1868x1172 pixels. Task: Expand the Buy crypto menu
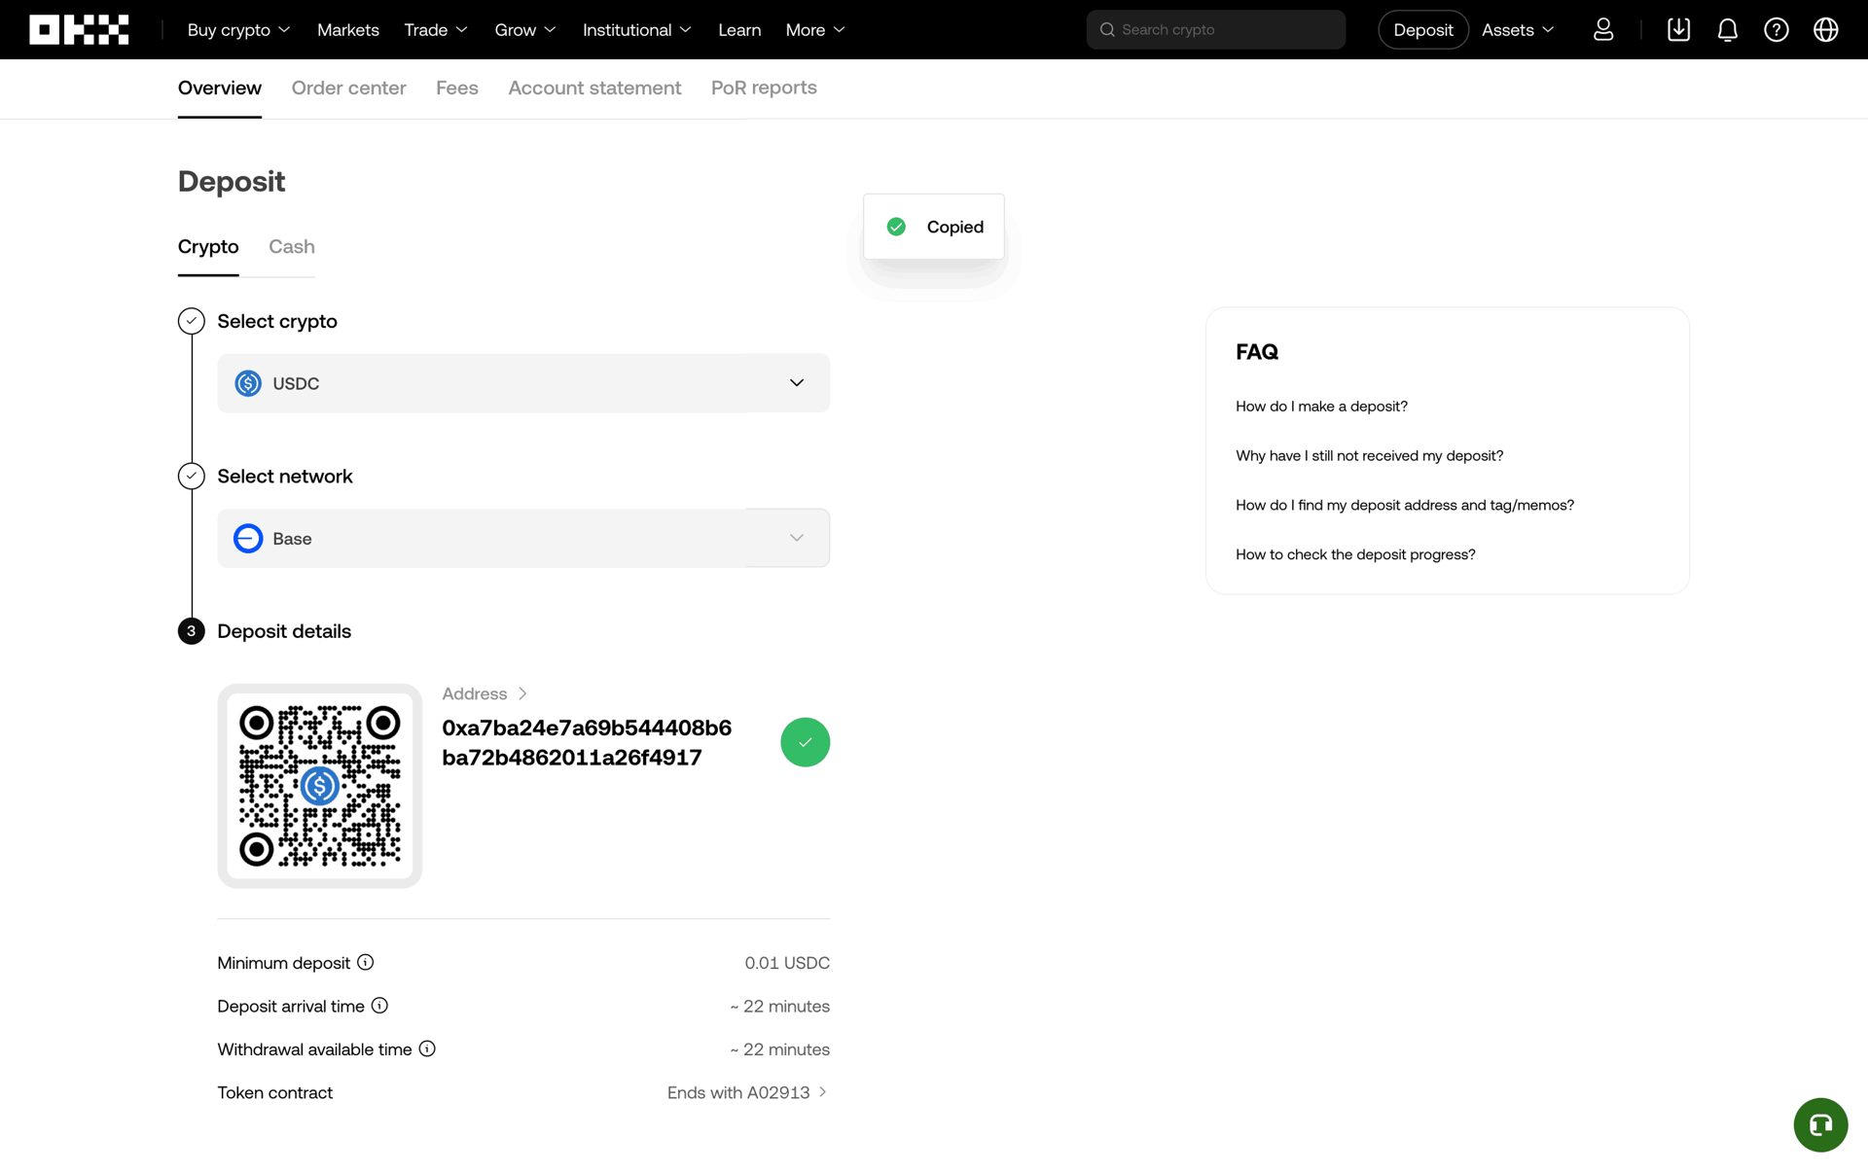coord(238,29)
